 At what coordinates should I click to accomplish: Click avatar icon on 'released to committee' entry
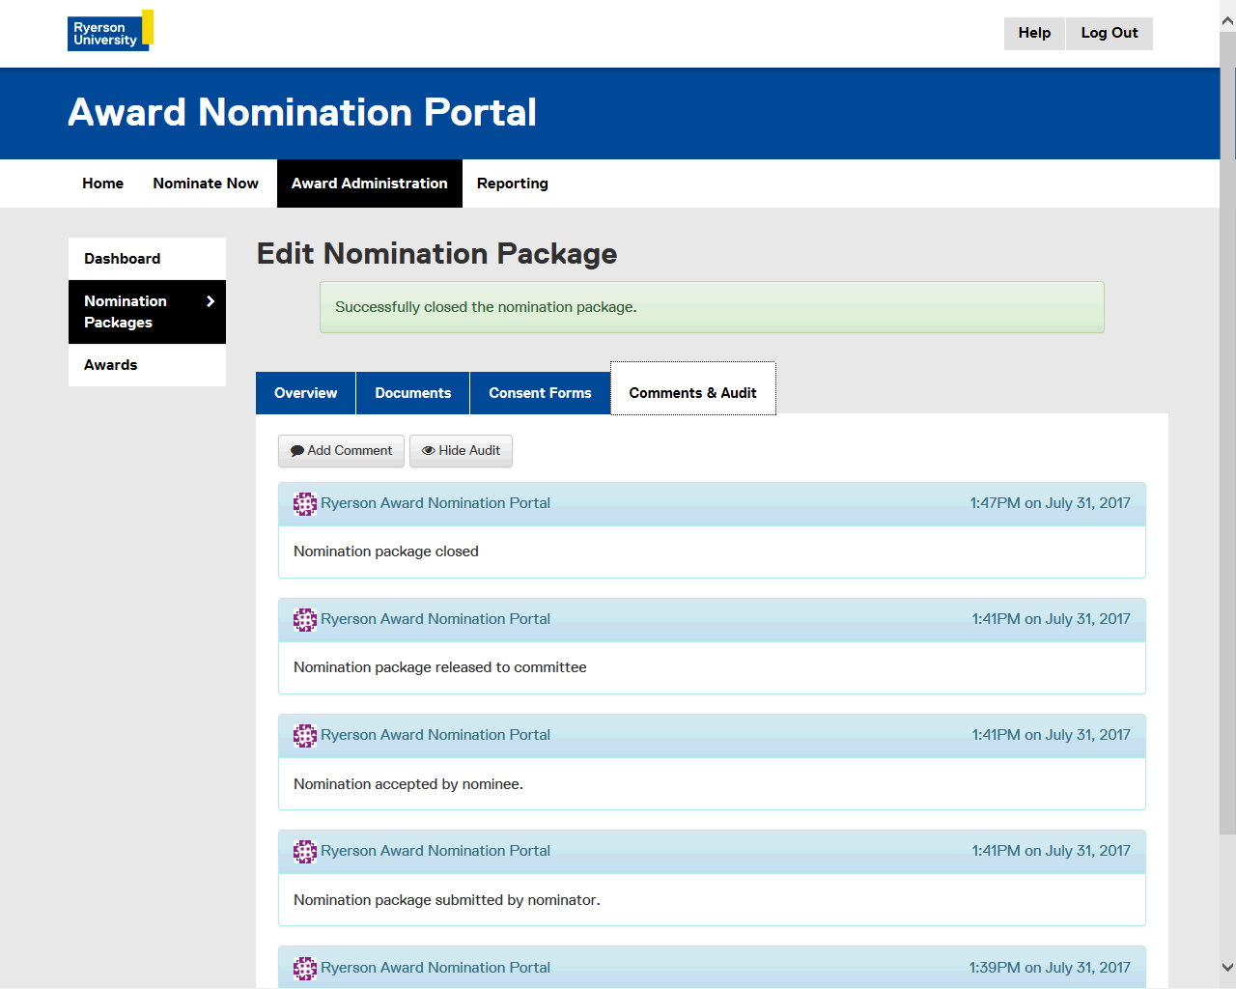(305, 619)
